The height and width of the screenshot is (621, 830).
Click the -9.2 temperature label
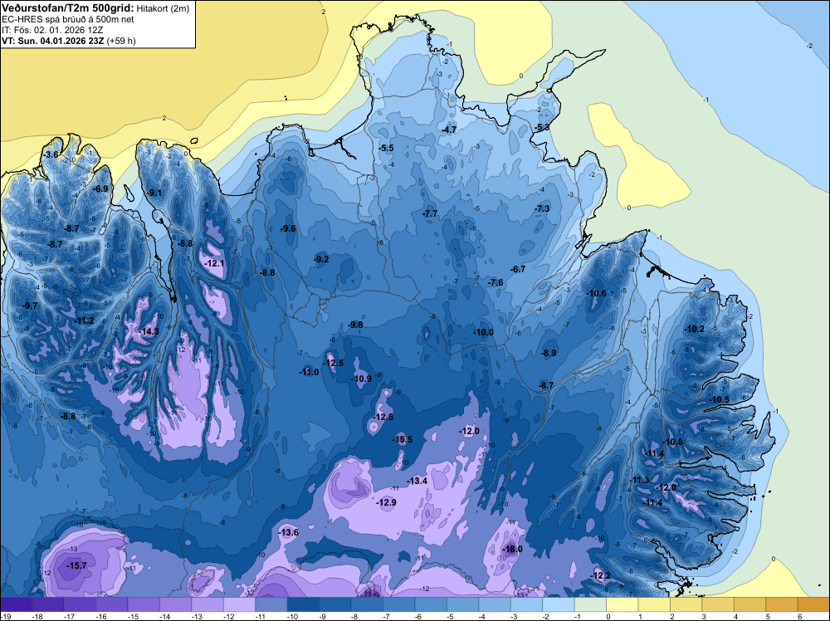point(320,259)
